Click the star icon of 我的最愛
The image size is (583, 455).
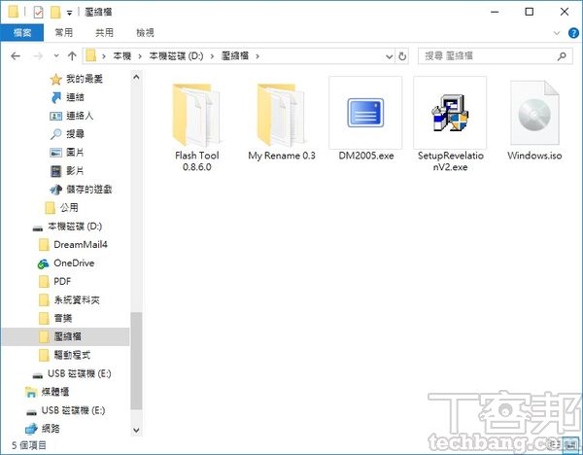point(55,79)
